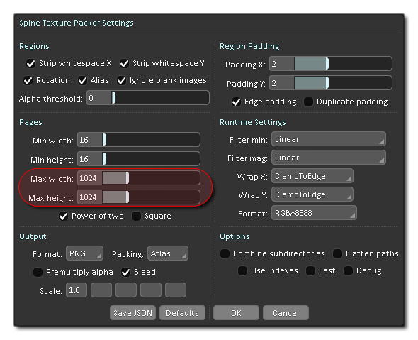Enable Premultiply alpha
Image resolution: width=418 pixels, height=340 pixels.
click(x=38, y=272)
